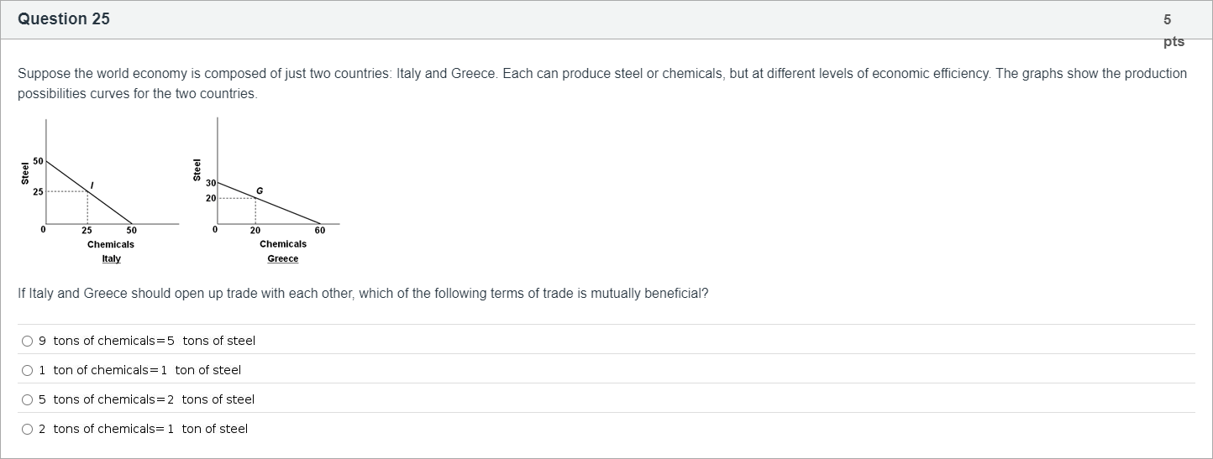Click the Chemicals axis label on Greece's graph
The height and width of the screenshot is (459, 1213).
283,244
